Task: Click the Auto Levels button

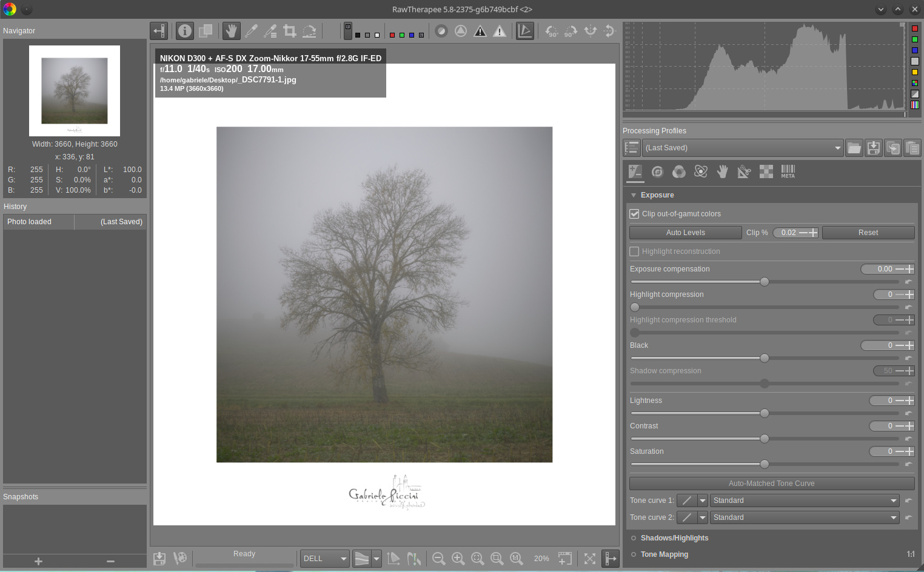Action: (685, 233)
